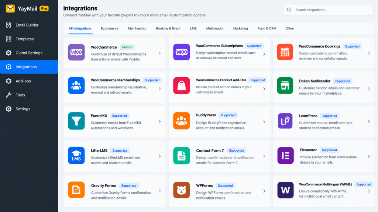This screenshot has width=378, height=212.
Task: Expand WooCommerce Bookings card chevron
Action: point(369,53)
